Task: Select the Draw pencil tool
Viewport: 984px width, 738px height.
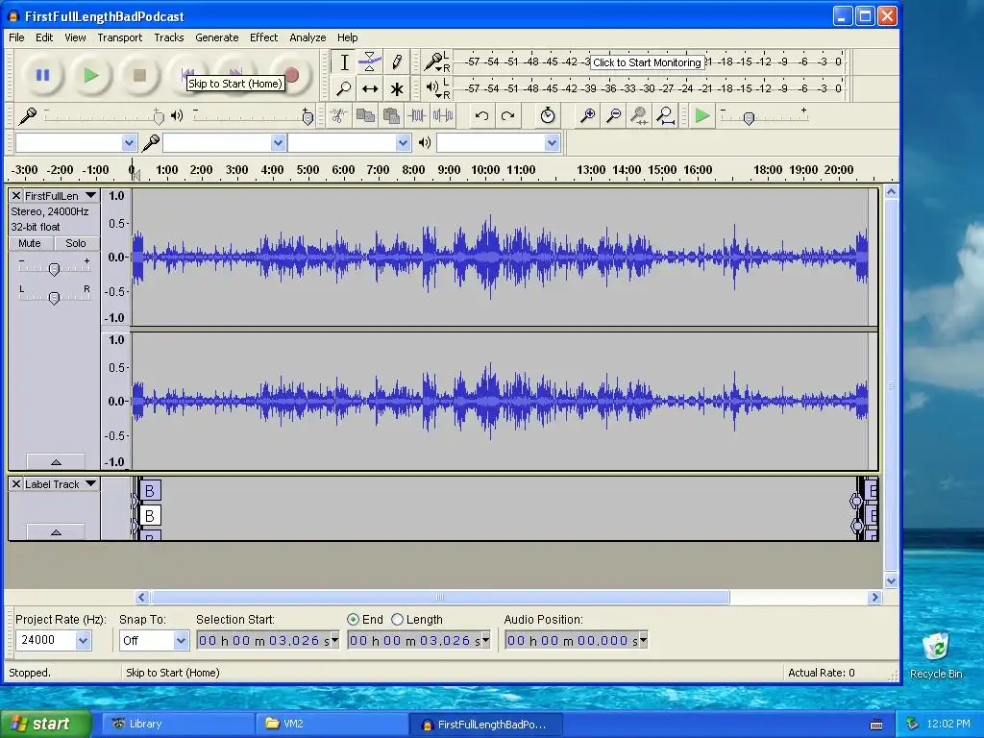Action: click(397, 62)
